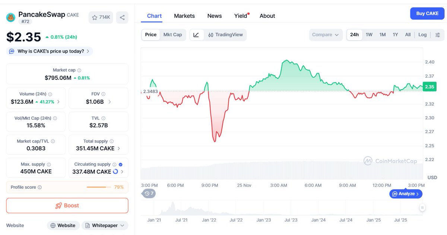Click the $2.57B TVL value
The height and width of the screenshot is (235, 447).
tap(98, 125)
